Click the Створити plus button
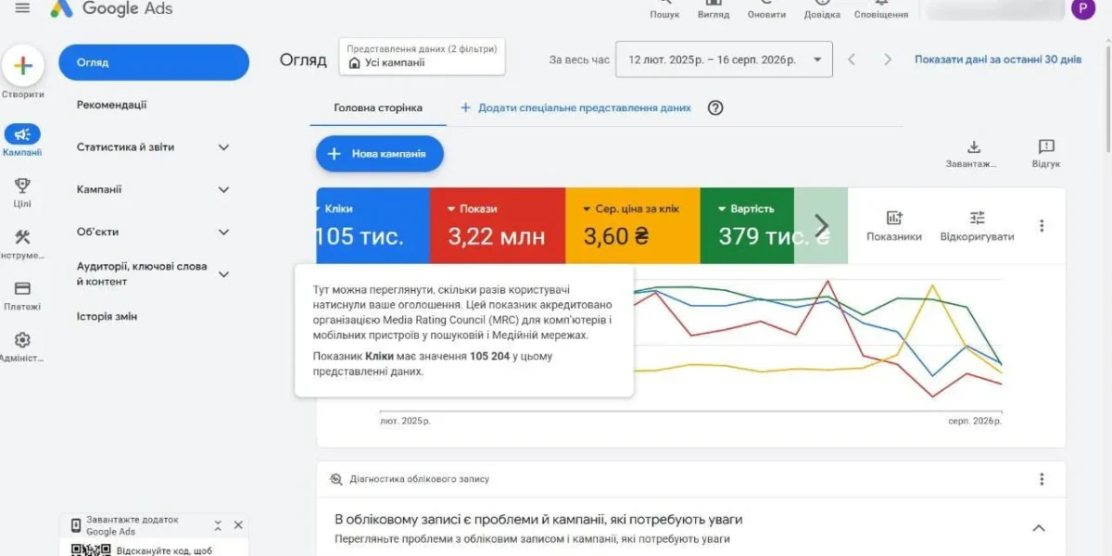 pyautogui.click(x=23, y=66)
